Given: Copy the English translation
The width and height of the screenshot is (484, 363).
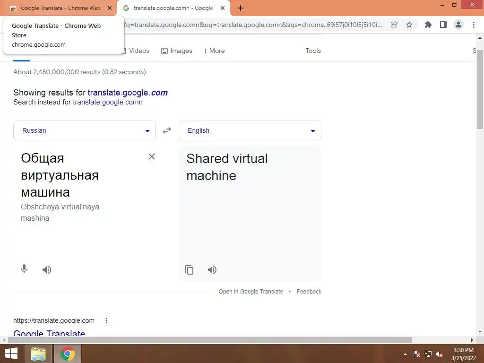Looking at the screenshot, I should click(189, 270).
